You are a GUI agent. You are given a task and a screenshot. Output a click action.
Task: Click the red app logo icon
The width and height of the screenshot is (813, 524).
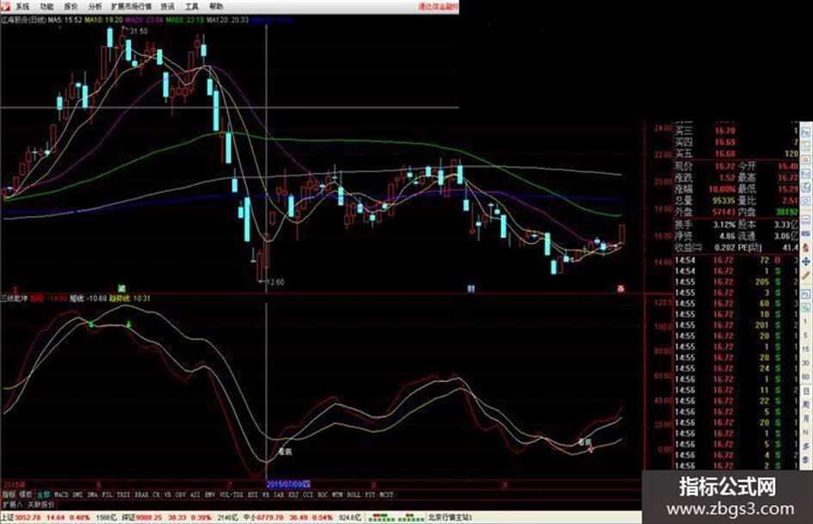[x=4, y=6]
